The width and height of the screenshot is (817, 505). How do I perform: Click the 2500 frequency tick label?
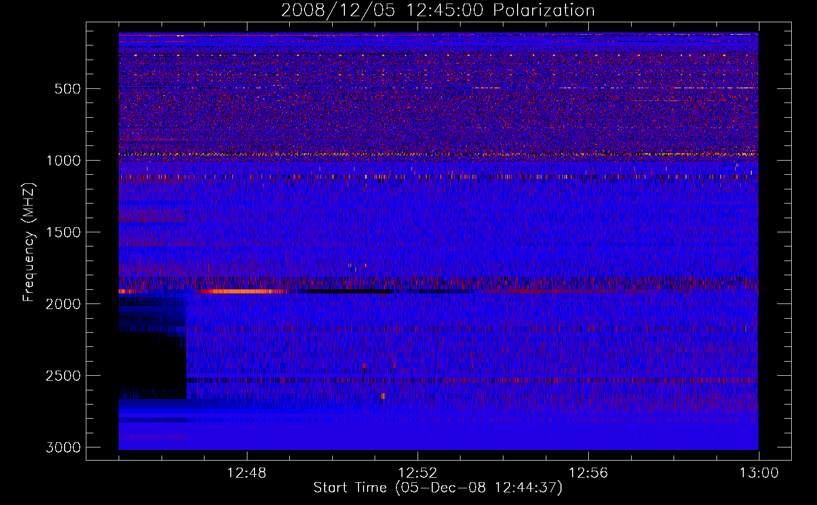click(x=63, y=376)
